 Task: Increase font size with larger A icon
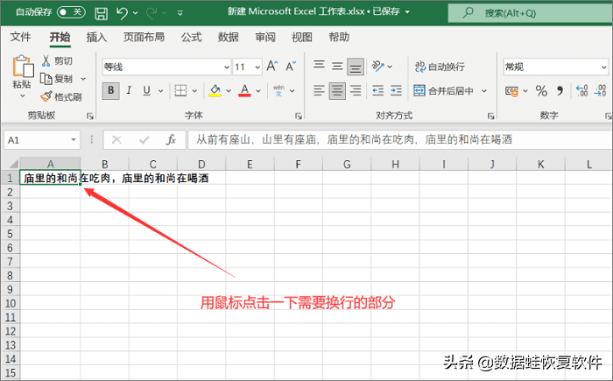click(272, 66)
